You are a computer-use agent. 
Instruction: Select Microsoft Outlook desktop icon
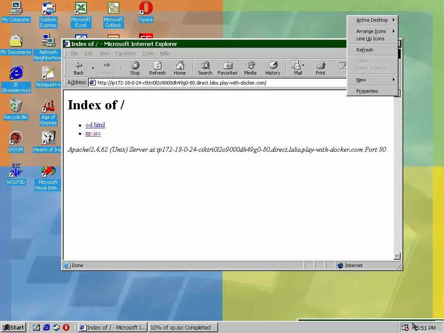(113, 15)
